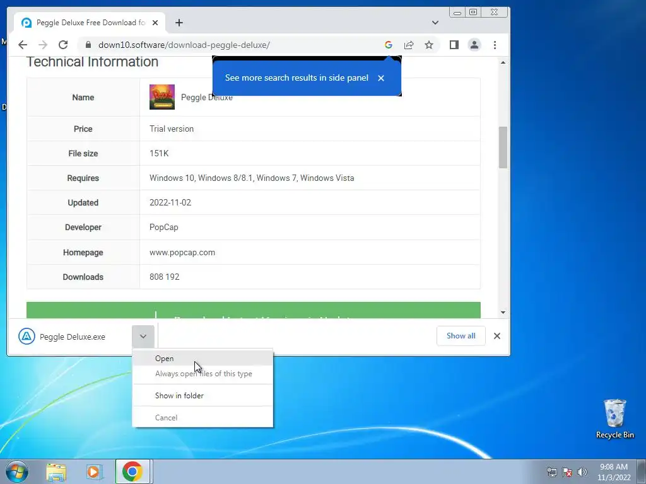Choose Open from the download menu

click(x=203, y=359)
